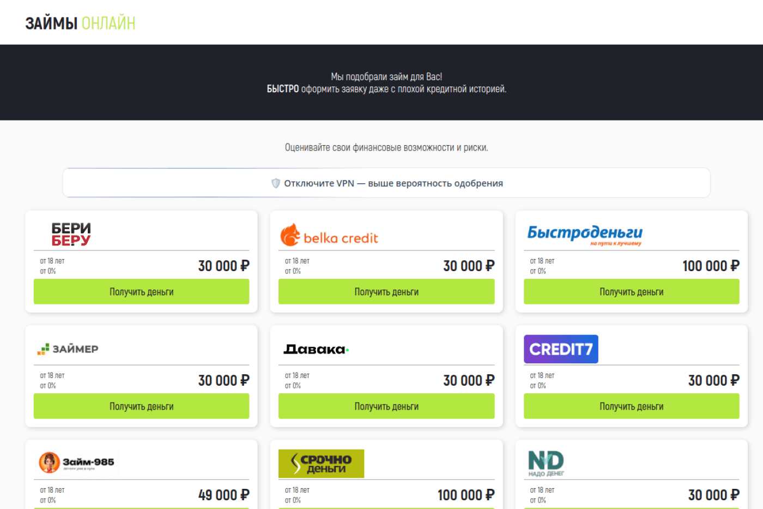Click the 100 000 ₽ amount for Быстроденьги
The width and height of the screenshot is (763, 509).
(711, 266)
